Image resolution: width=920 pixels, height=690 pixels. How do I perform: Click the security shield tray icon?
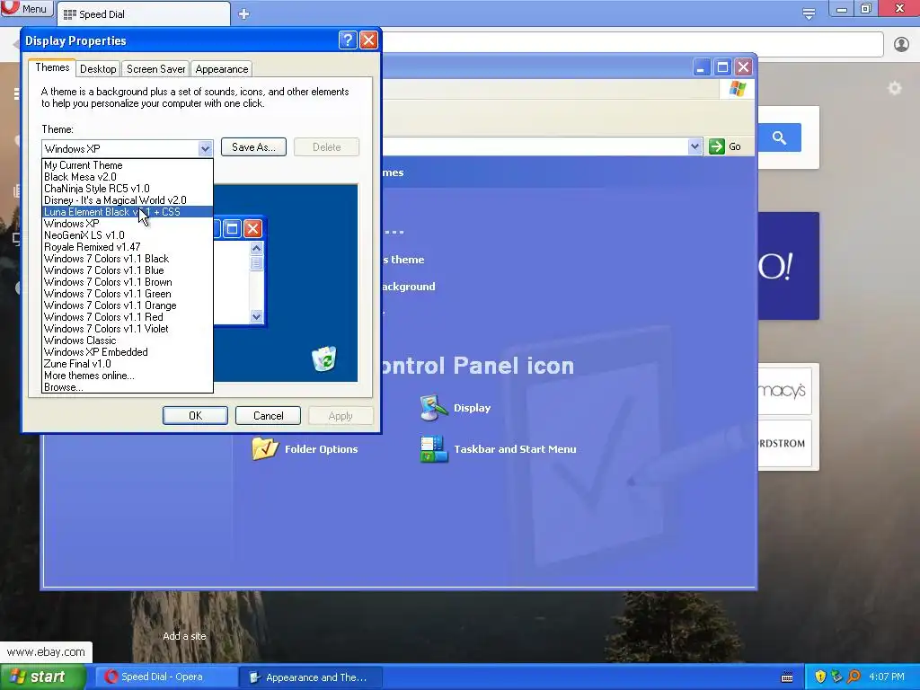820,677
